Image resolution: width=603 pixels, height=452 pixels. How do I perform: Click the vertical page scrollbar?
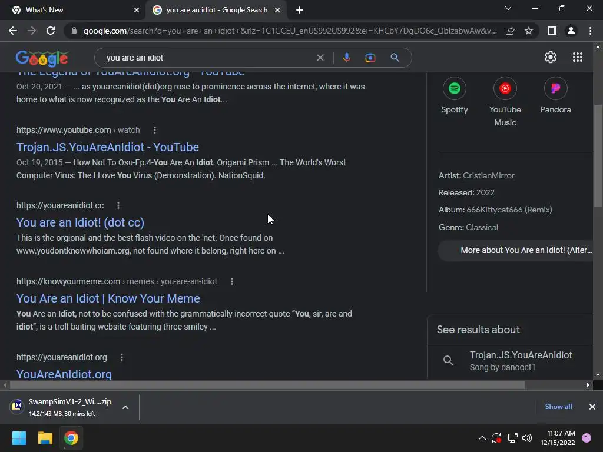click(598, 155)
